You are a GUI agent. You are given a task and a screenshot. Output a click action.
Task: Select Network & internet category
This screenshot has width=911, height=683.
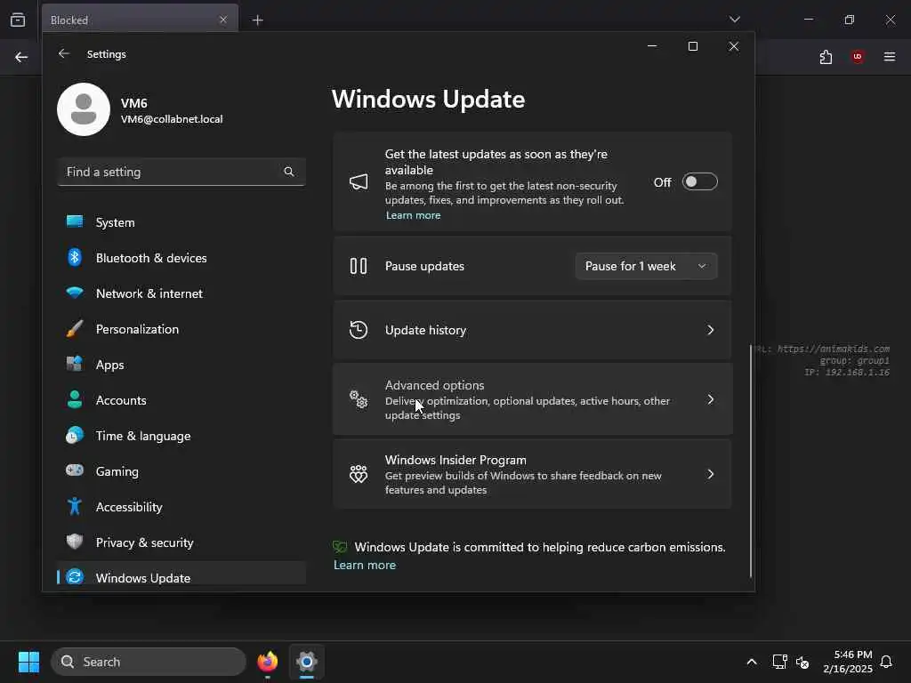181,293
